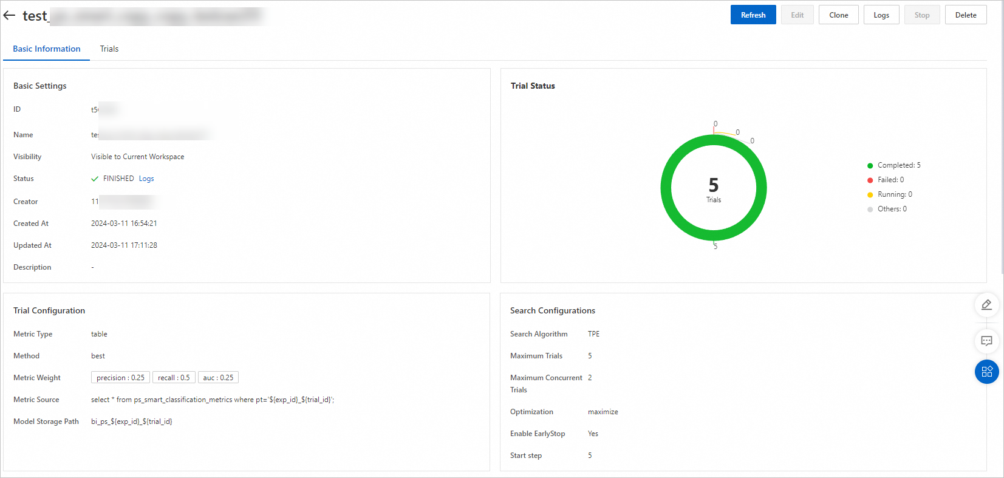Select the precision : 0.25 metric weight tag

(120, 378)
